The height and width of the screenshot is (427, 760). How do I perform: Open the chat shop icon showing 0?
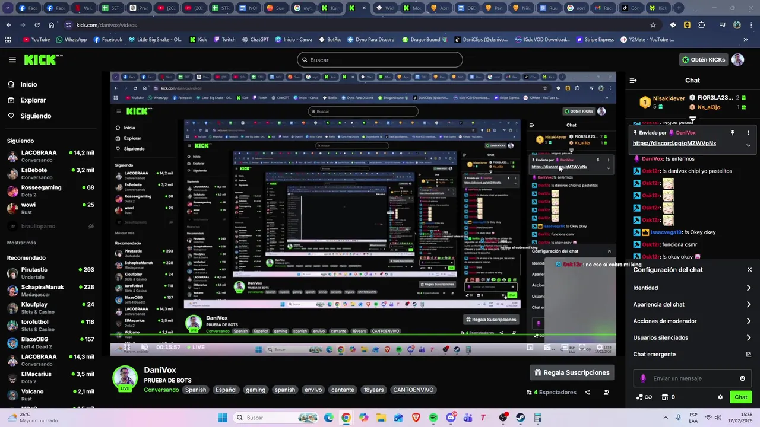tap(669, 397)
